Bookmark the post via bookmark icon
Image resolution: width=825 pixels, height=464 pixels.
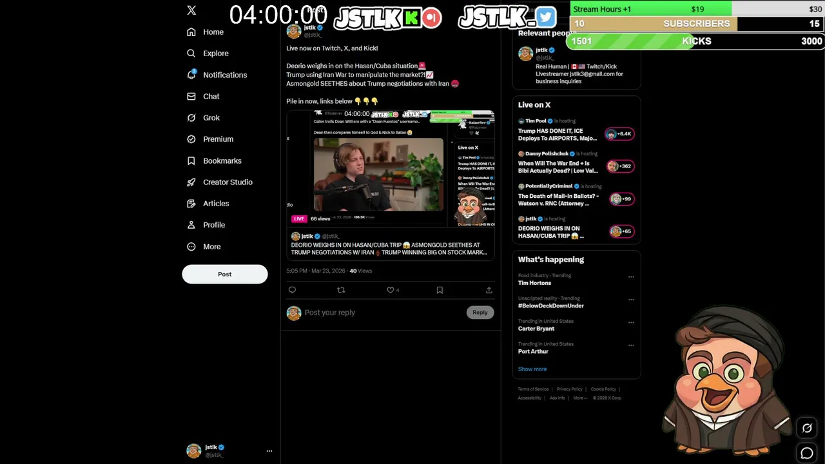[x=440, y=290]
